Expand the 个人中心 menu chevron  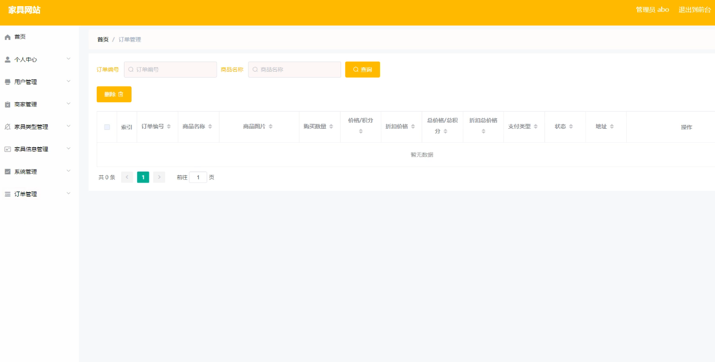click(x=68, y=58)
